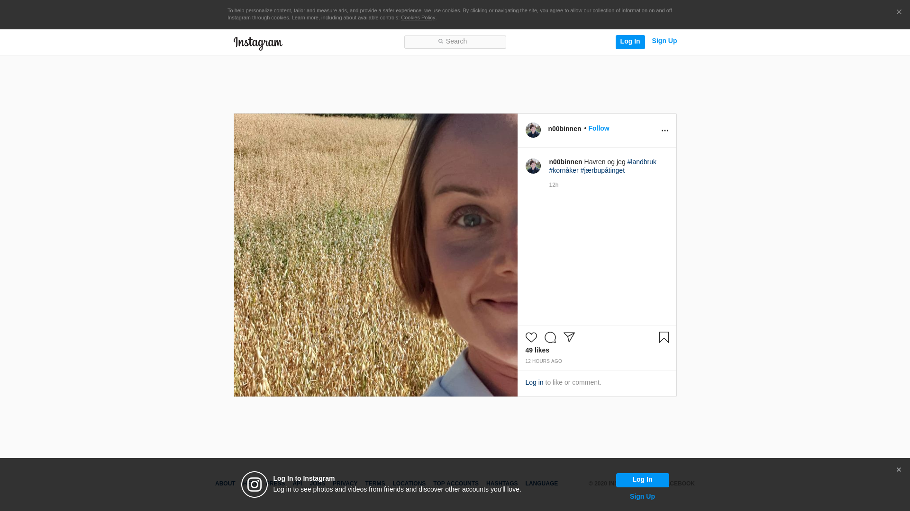Open the three-dot more options menu
This screenshot has width=910, height=511.
pyautogui.click(x=664, y=131)
